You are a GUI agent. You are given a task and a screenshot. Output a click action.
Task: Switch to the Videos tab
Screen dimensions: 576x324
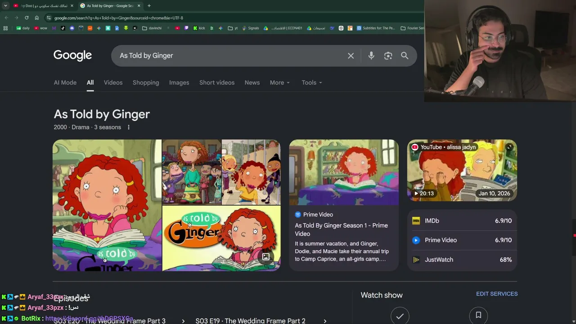113,83
